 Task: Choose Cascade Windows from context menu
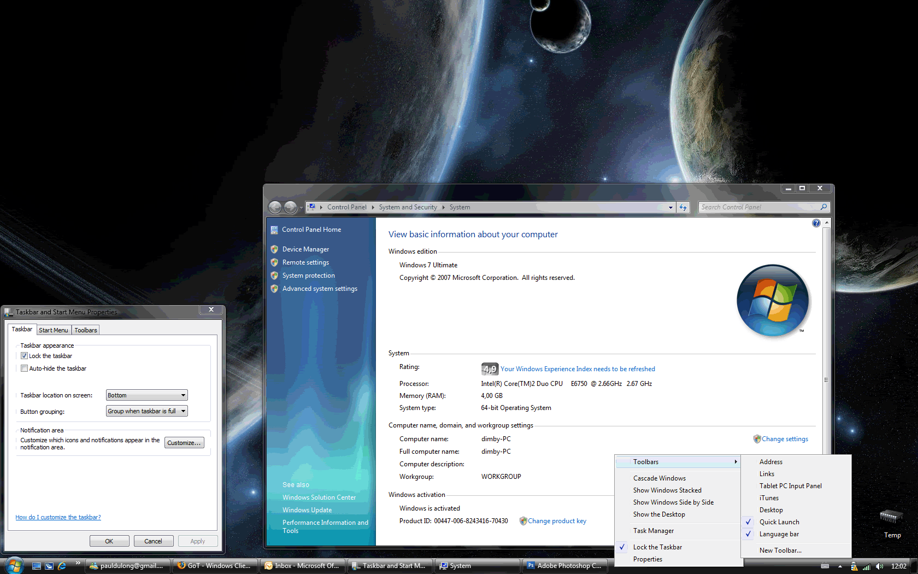(x=678, y=478)
